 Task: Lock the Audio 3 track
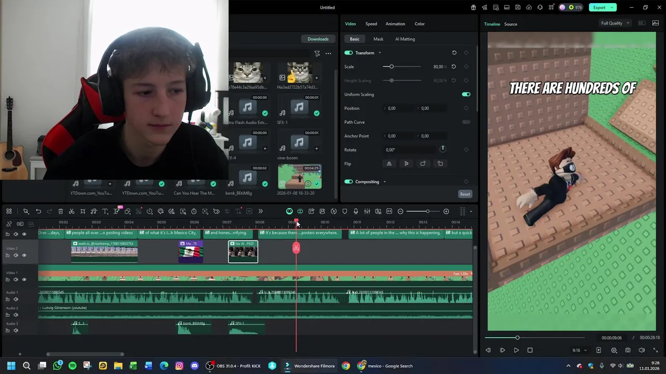7,330
